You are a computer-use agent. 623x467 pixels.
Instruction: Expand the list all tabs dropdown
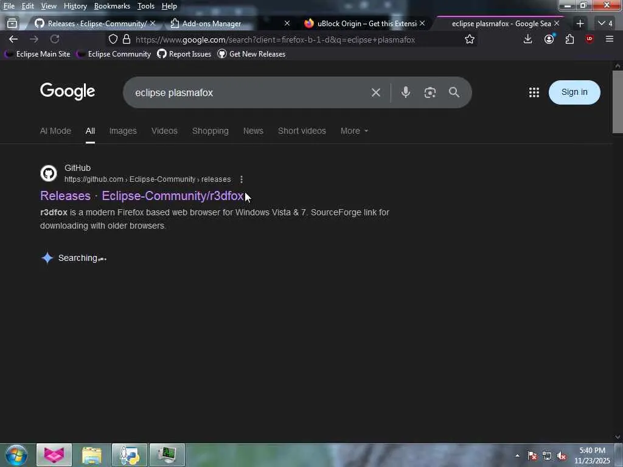(x=605, y=24)
